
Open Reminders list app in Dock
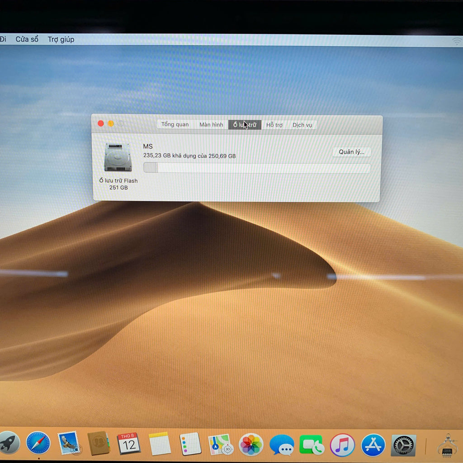click(x=190, y=444)
